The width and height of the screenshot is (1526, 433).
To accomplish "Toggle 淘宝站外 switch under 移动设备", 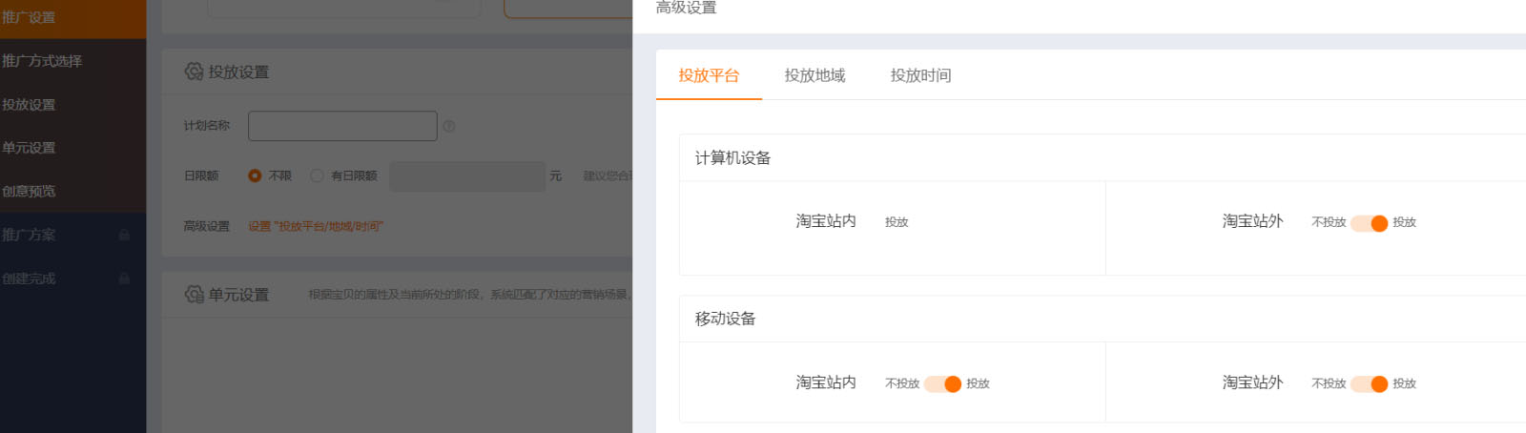I will [x=1369, y=384].
